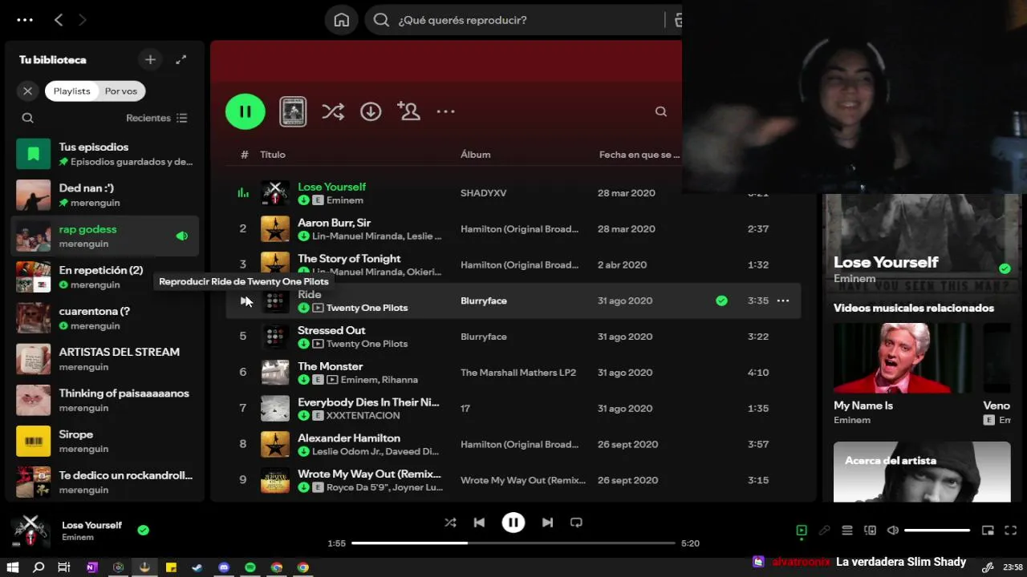Image resolution: width=1027 pixels, height=577 pixels.
Task: Open 'Te dedico un rockandroll...' playlist
Action: click(104, 482)
